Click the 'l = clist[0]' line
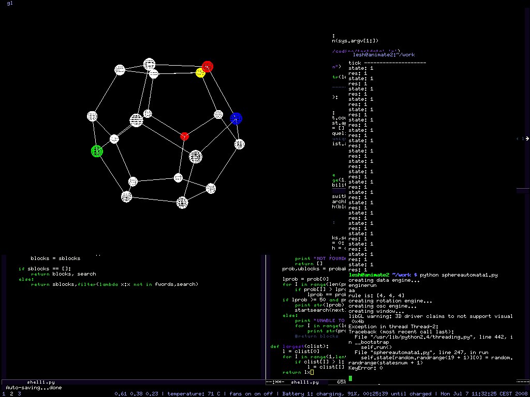This screenshot has height=397, width=530. pos(301,352)
